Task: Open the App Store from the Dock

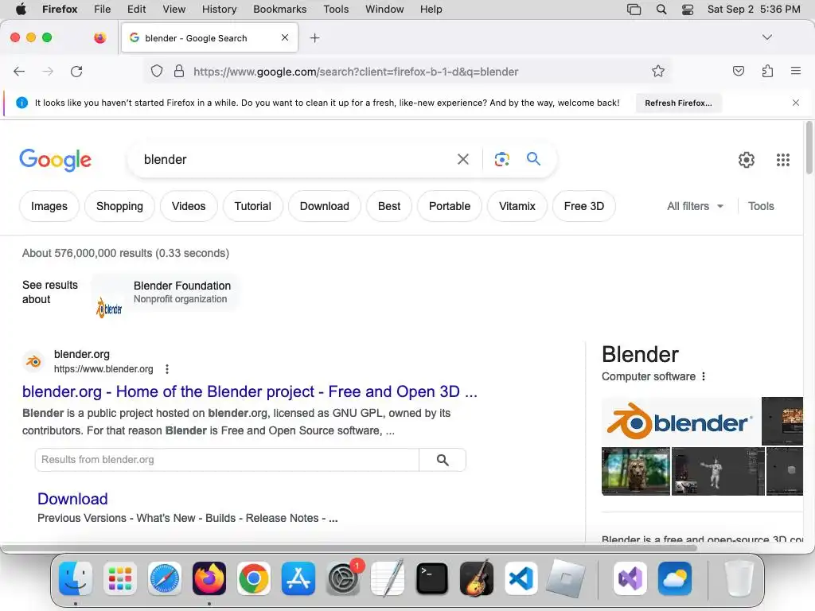Action: (298, 578)
